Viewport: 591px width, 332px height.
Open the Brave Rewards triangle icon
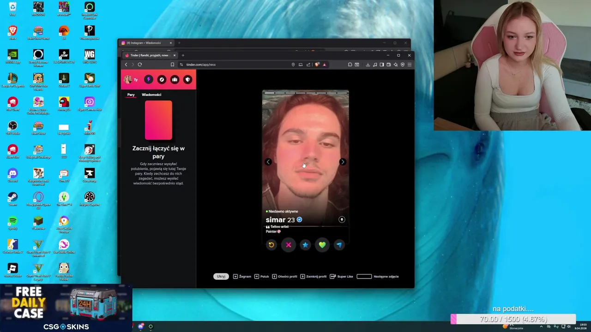tap(324, 65)
